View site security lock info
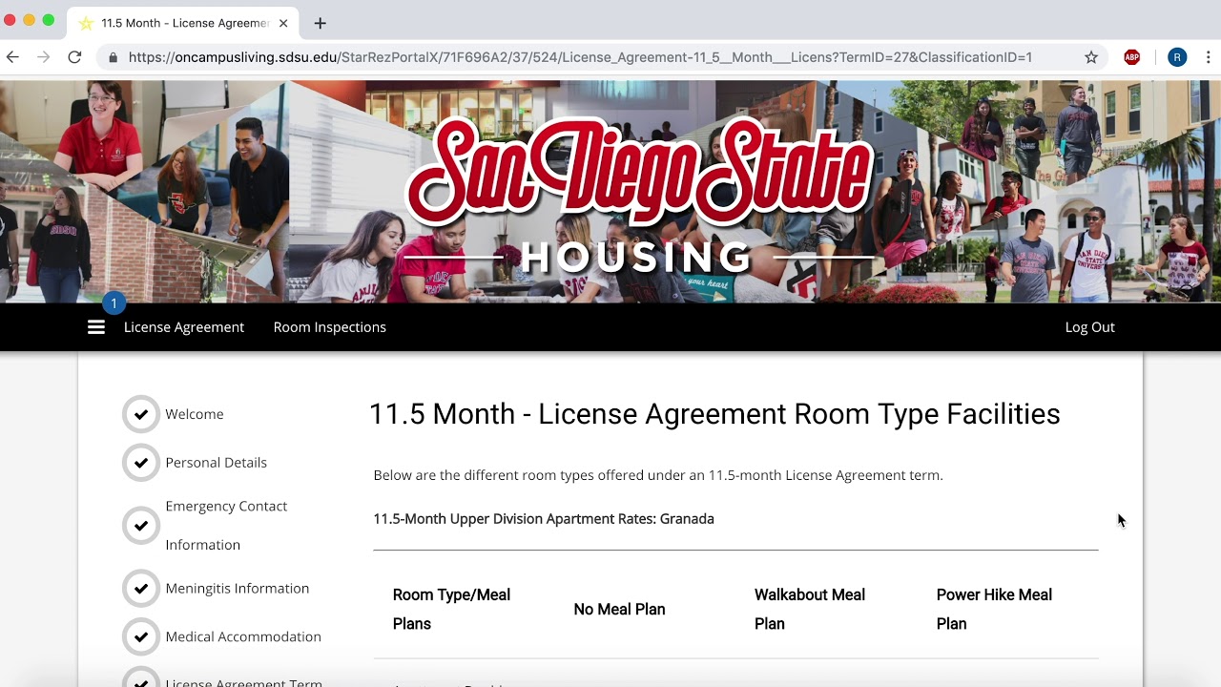This screenshot has height=687, width=1221. 114,57
